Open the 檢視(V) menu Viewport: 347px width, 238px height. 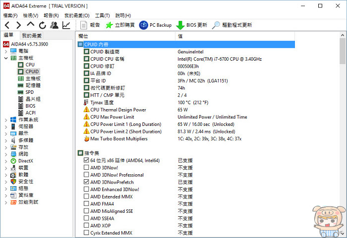pos(31,16)
